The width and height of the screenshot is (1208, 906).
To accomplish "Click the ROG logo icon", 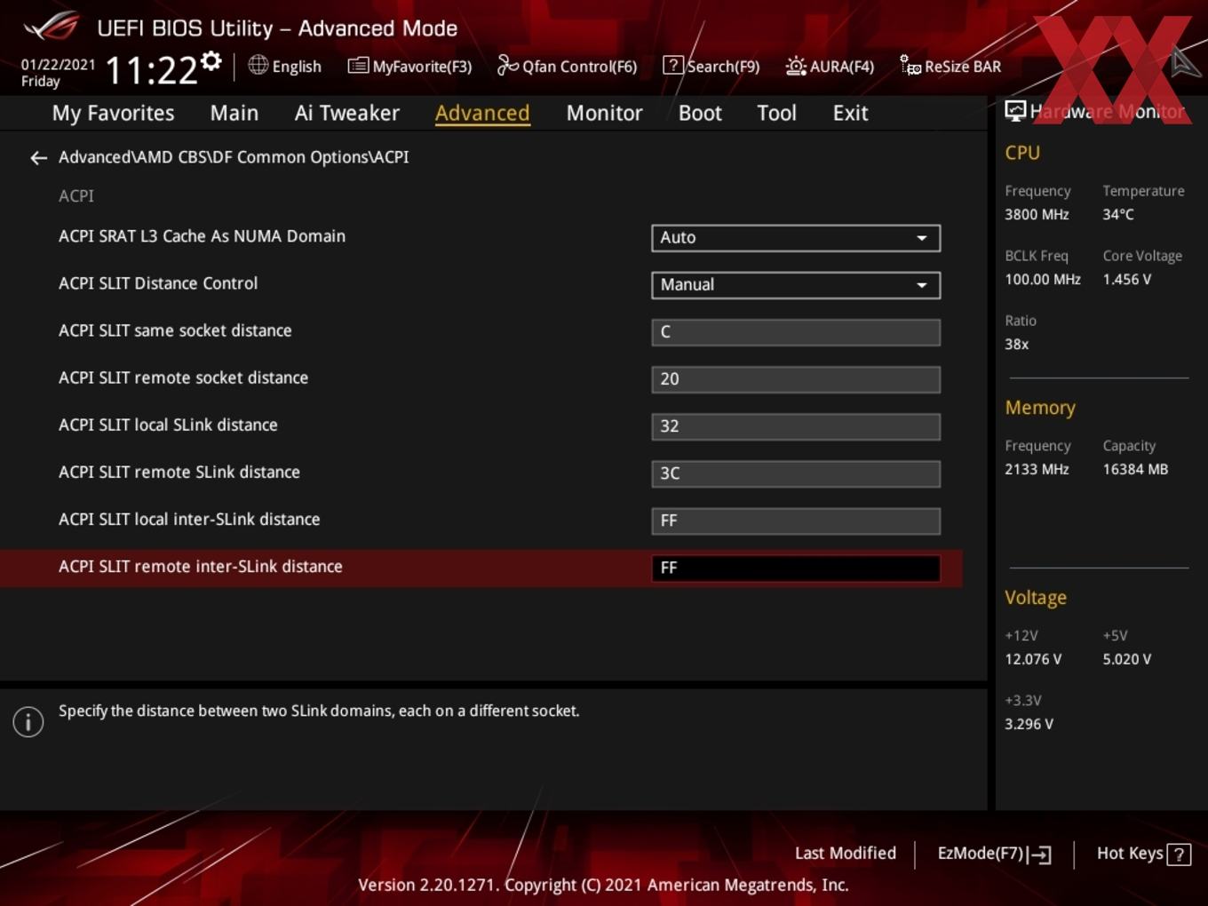I will click(52, 27).
